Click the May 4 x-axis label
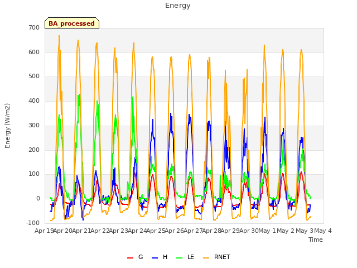Viewport: 357px width, 268px height. pyautogui.click(x=323, y=231)
